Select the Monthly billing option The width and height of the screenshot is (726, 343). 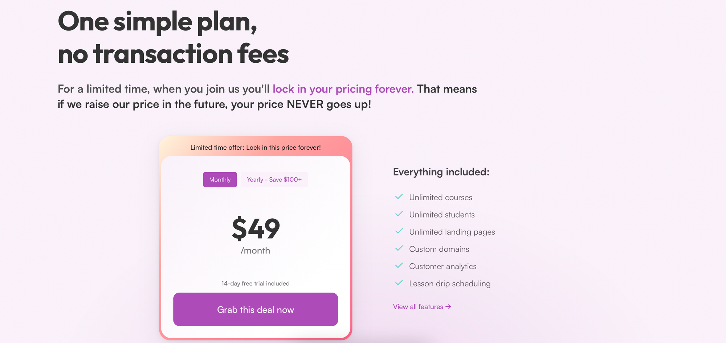pos(220,179)
